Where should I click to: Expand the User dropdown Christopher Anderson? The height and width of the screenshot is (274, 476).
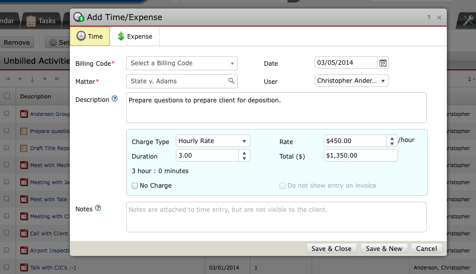click(x=351, y=81)
